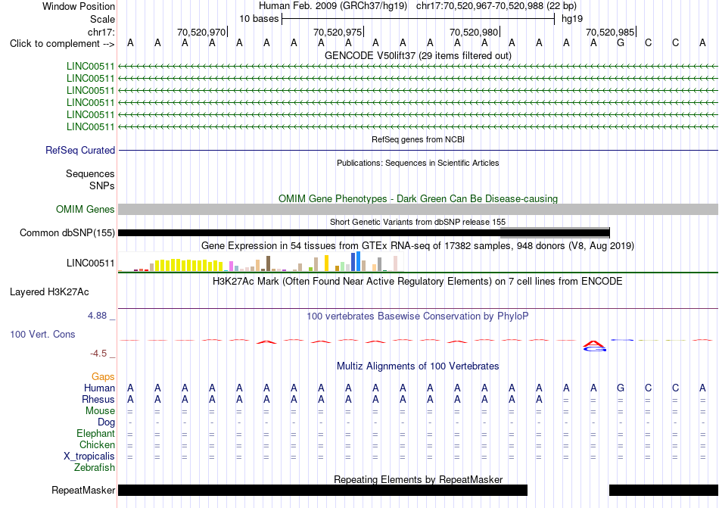Click the gray dbSNP variant item

555,233
